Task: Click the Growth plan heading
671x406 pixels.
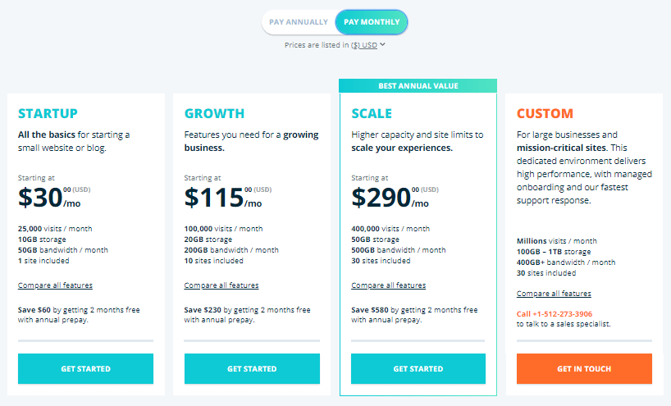Action: (214, 113)
